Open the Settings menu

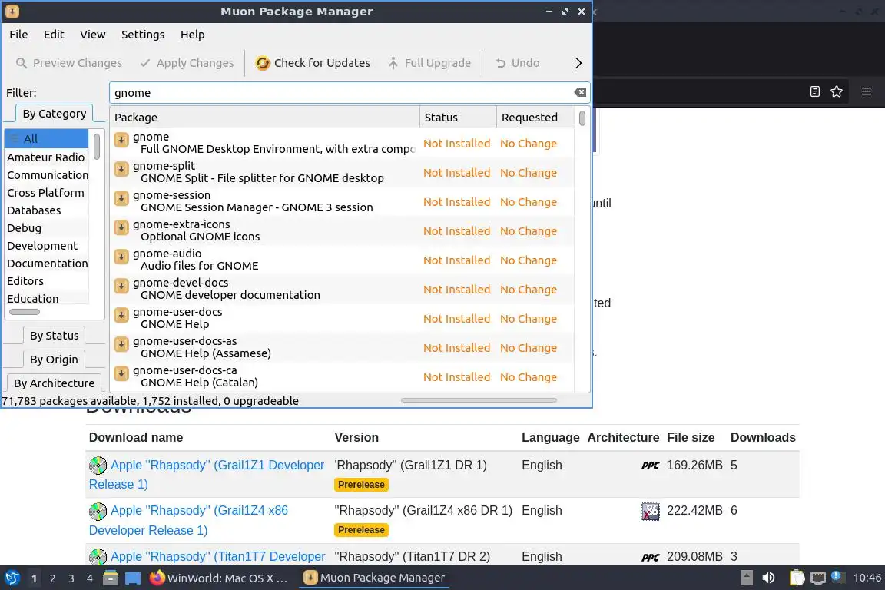click(x=143, y=35)
